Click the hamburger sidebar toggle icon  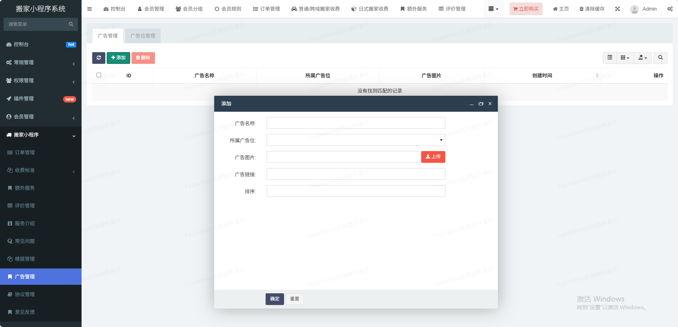[x=89, y=9]
